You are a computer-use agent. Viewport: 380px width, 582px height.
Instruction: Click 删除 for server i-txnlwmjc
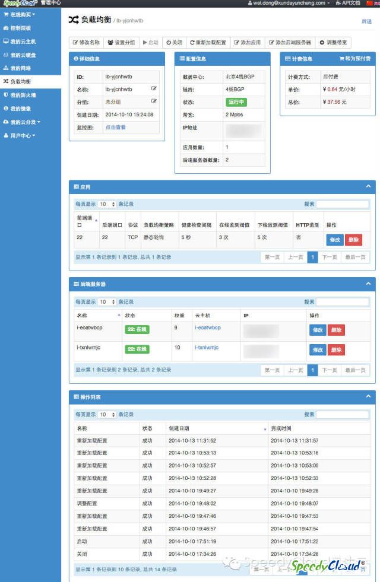[x=336, y=349]
